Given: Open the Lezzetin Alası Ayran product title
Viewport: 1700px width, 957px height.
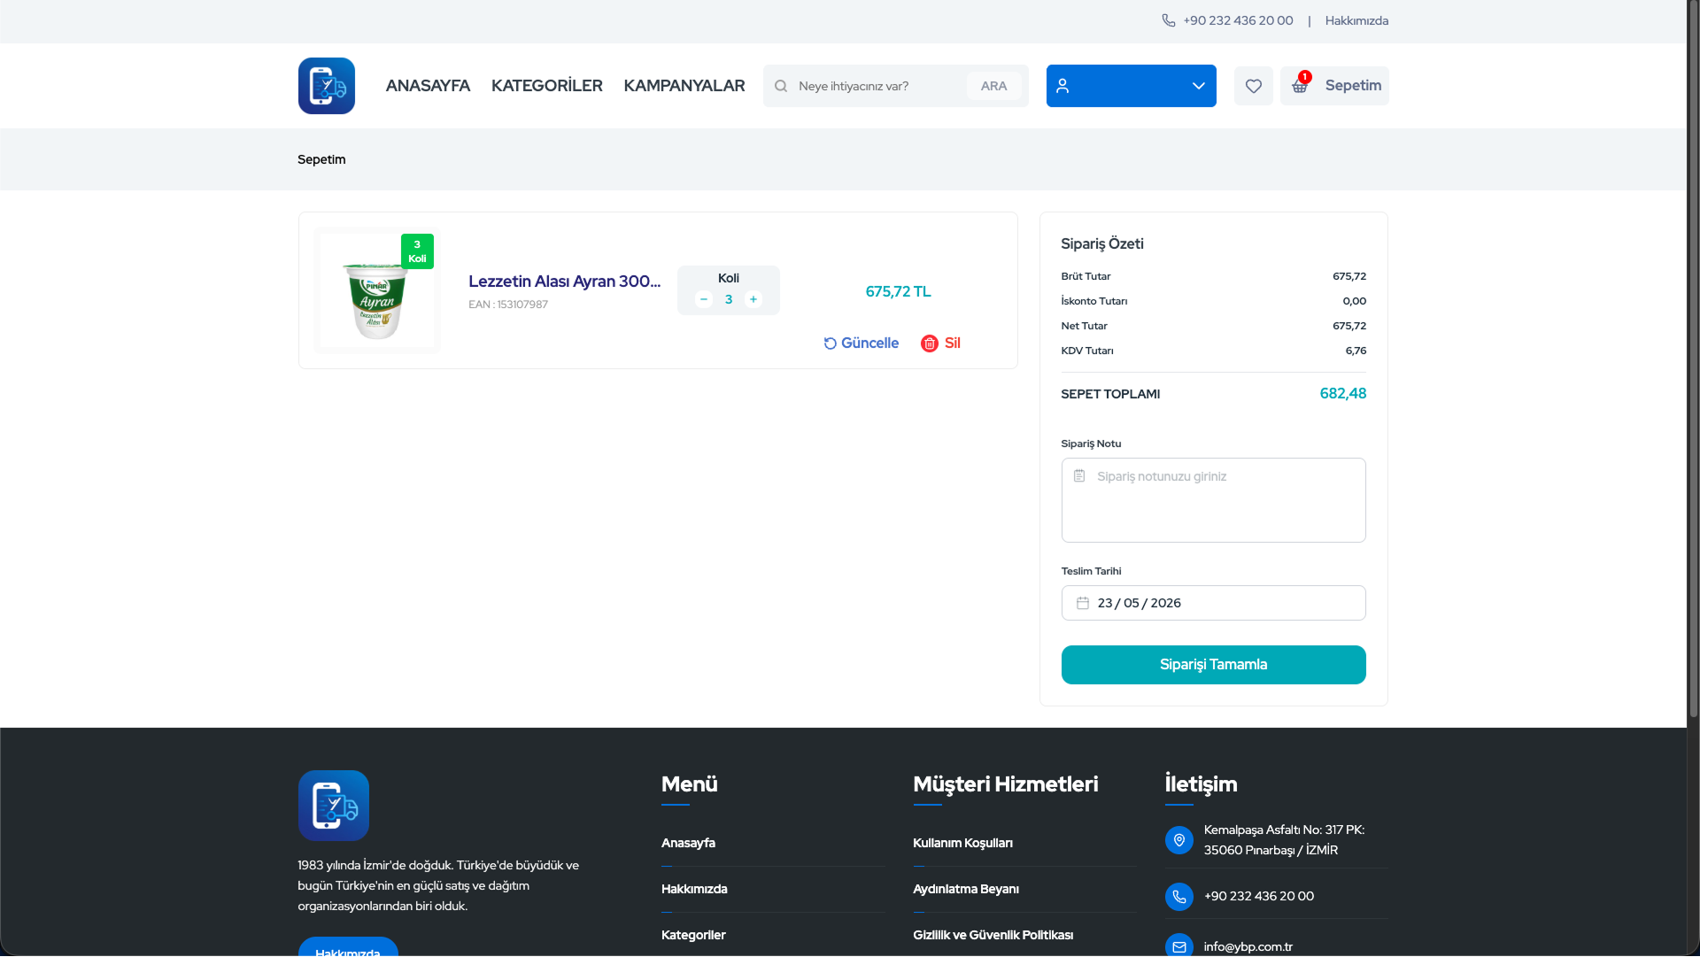Looking at the screenshot, I should pos(564,282).
